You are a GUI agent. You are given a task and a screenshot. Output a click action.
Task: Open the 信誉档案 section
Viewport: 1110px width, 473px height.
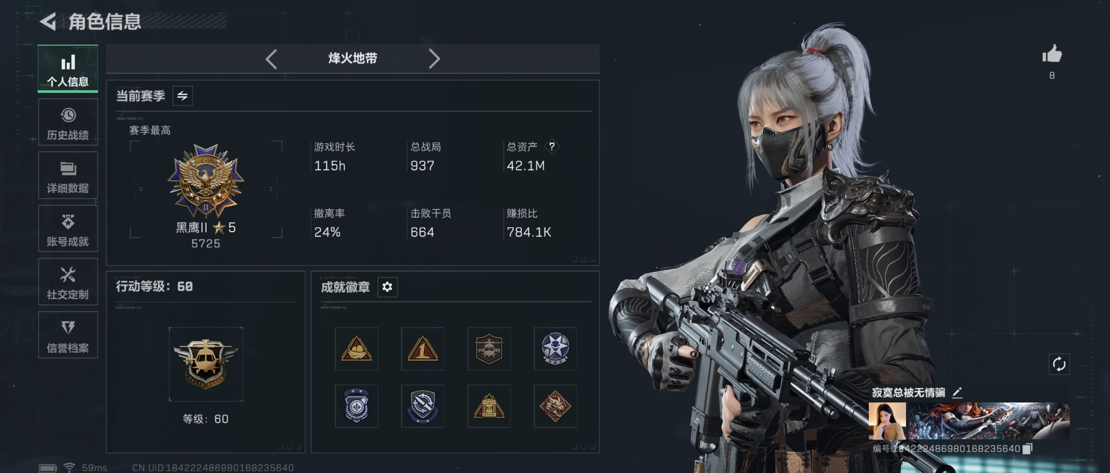pyautogui.click(x=68, y=335)
